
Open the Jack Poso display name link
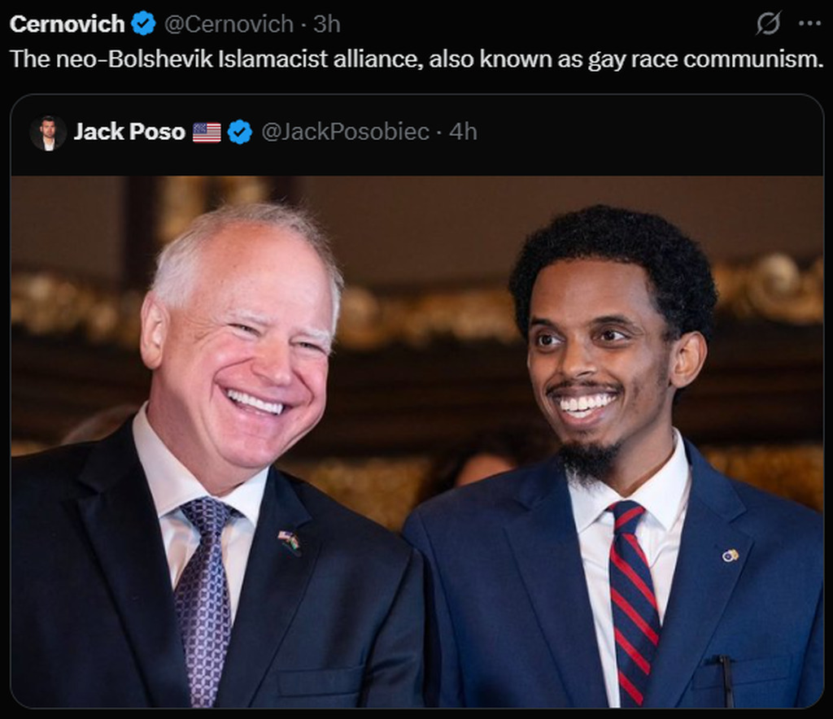[x=129, y=132]
